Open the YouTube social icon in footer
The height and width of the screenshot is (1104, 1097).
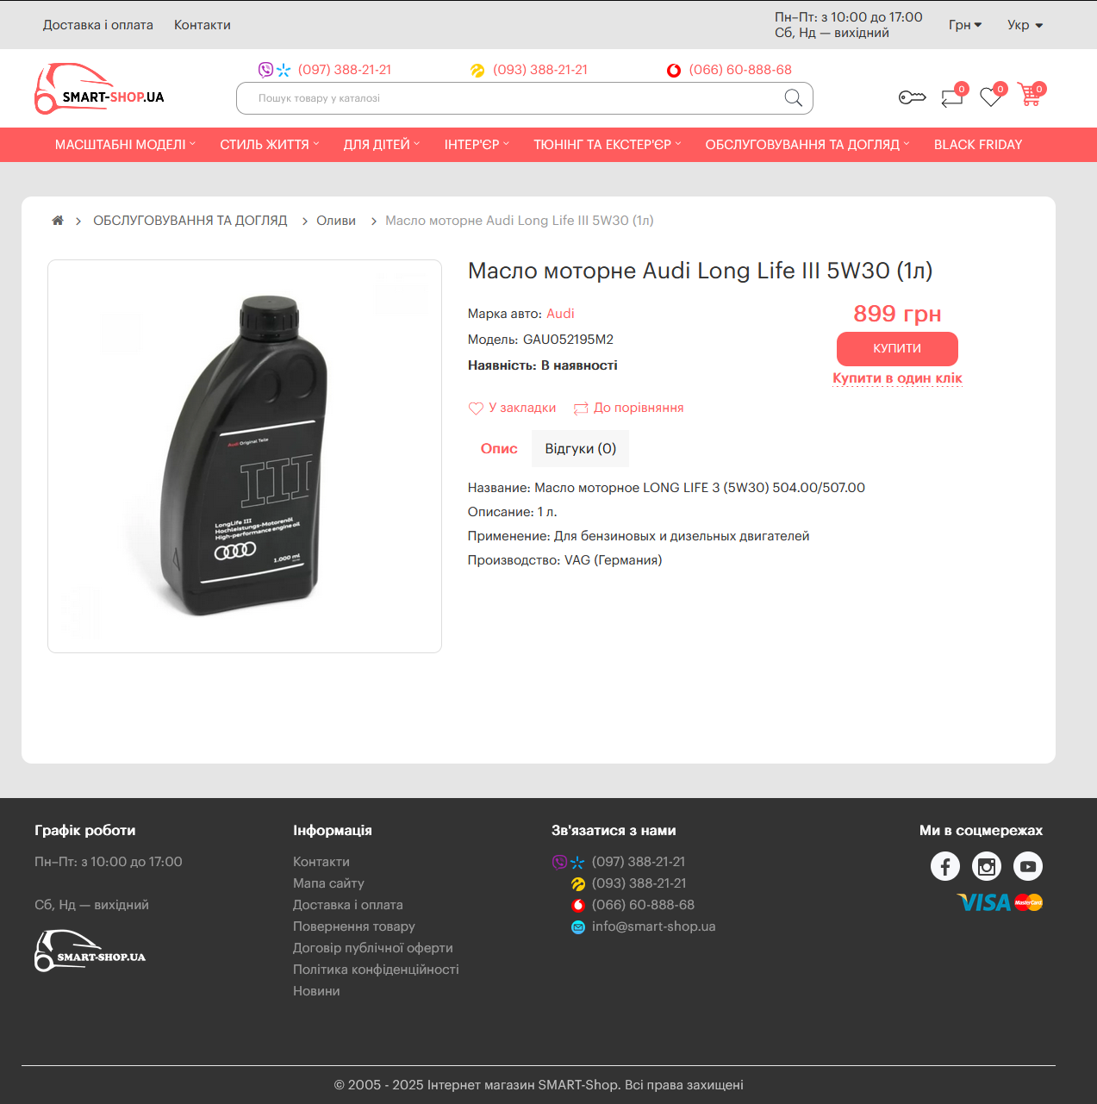(1028, 866)
